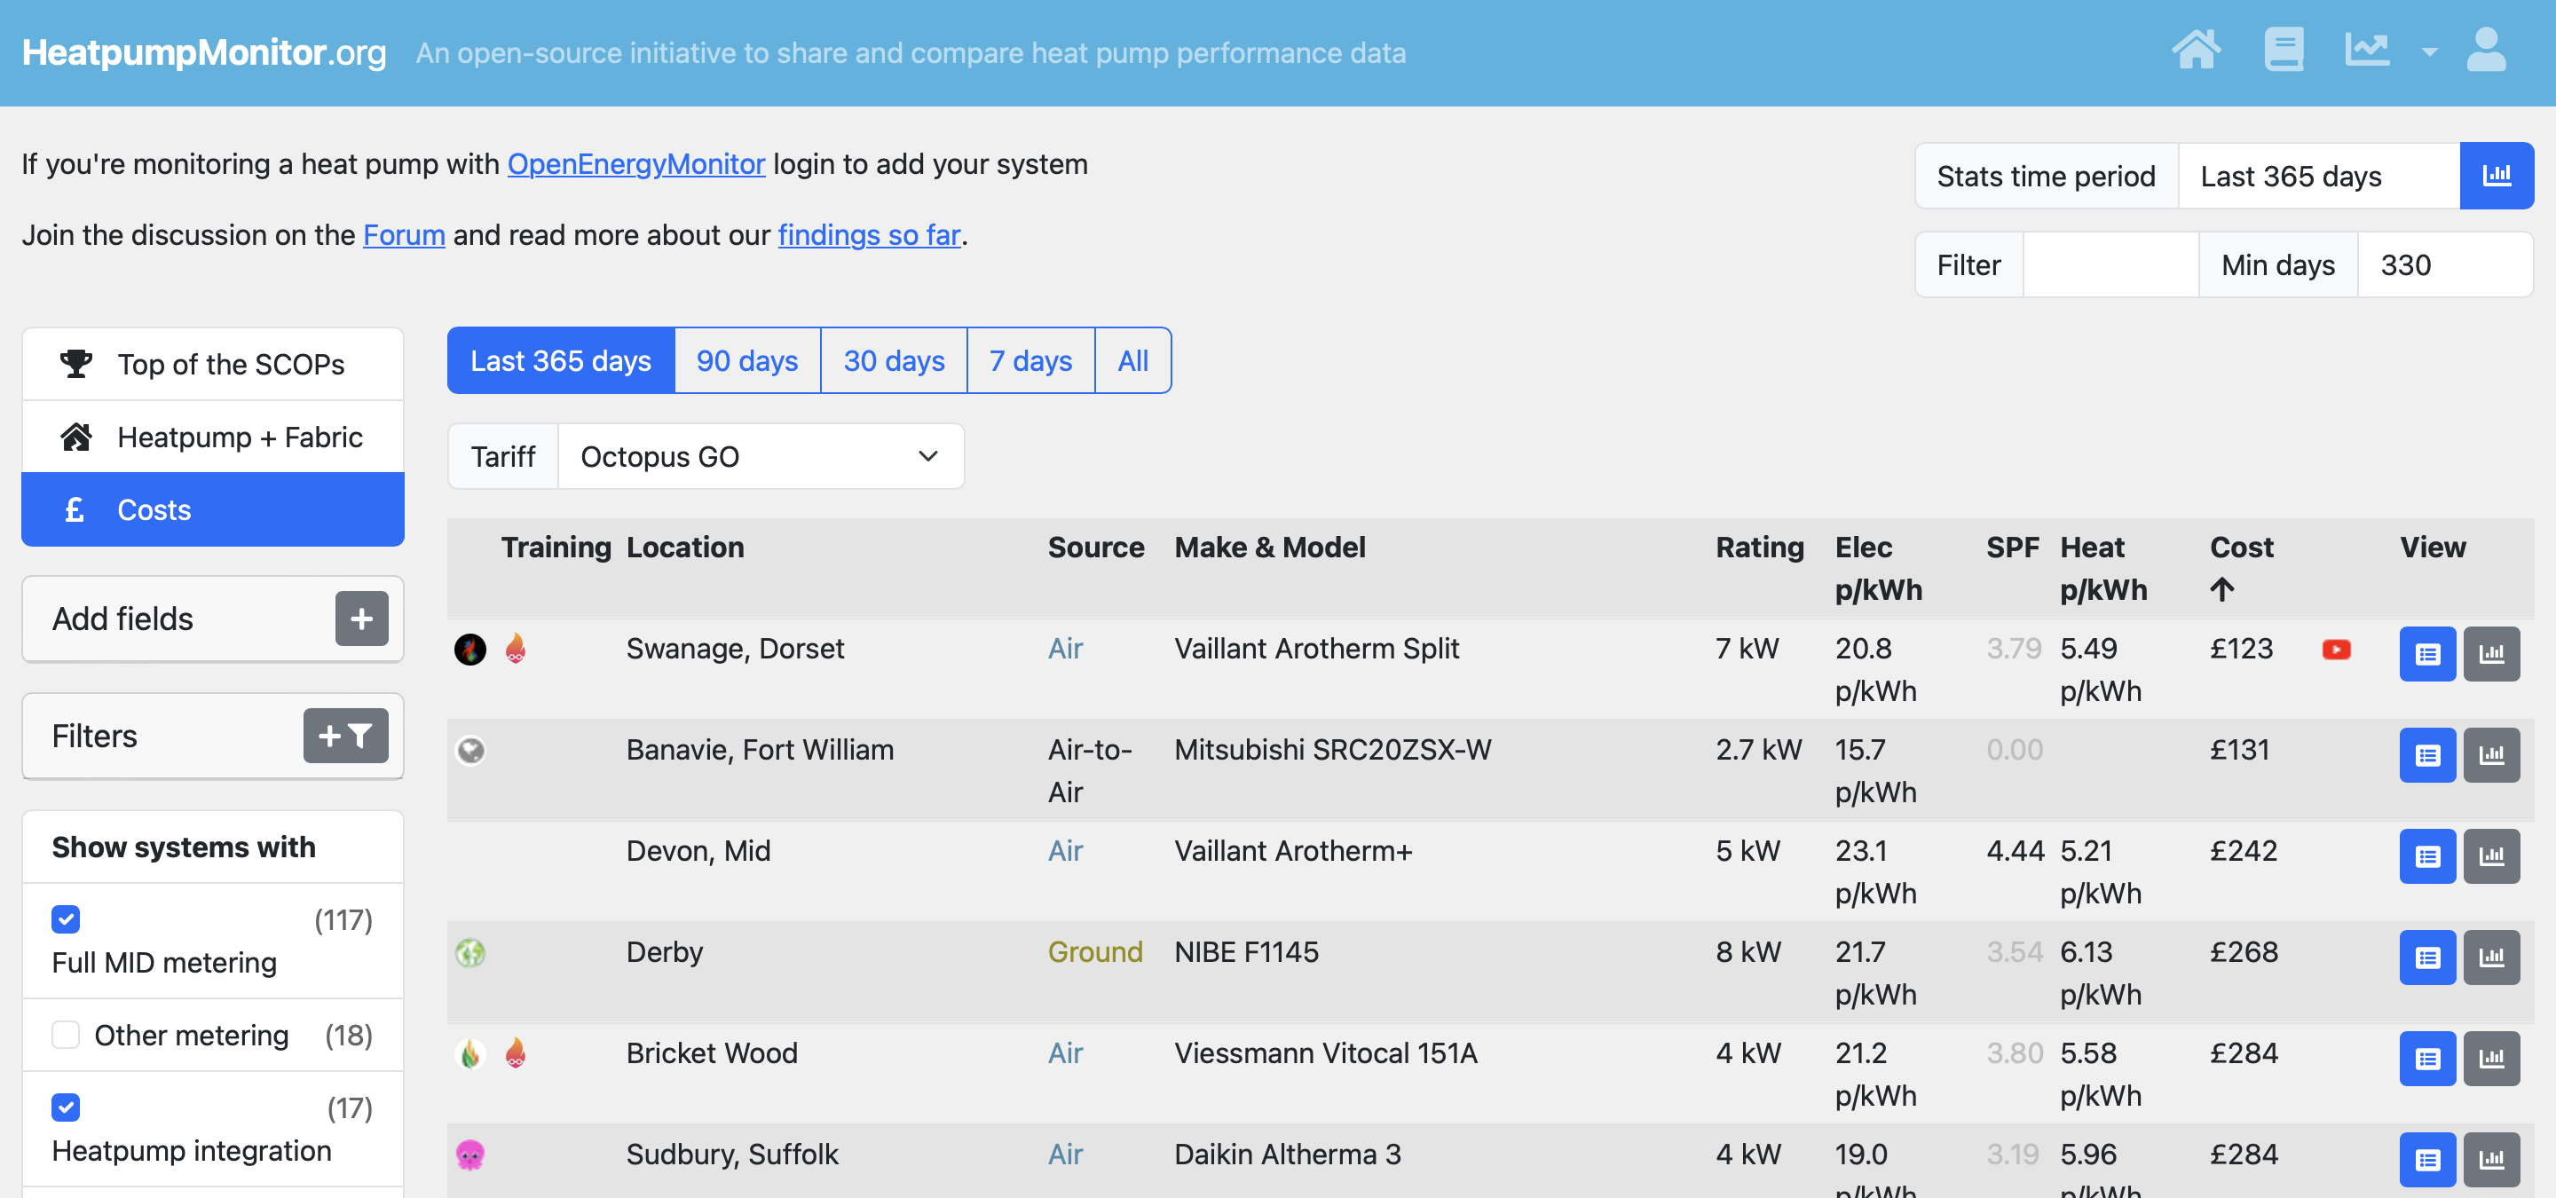Open the chart view for Derby
2556x1198 pixels.
coord(2491,958)
